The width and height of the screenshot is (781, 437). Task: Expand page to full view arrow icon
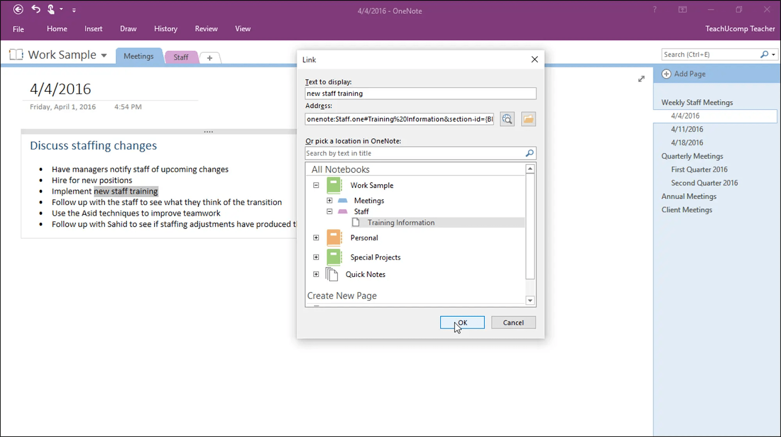pyautogui.click(x=641, y=79)
